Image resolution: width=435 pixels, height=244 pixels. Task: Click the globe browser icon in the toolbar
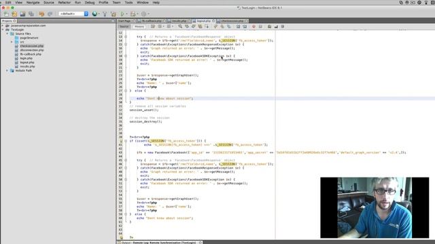[x=94, y=14]
